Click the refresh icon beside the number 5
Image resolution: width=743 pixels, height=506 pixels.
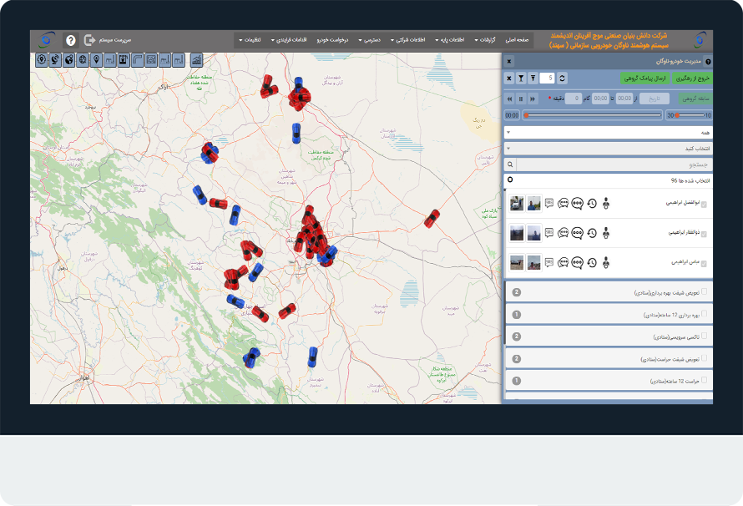[x=563, y=78]
